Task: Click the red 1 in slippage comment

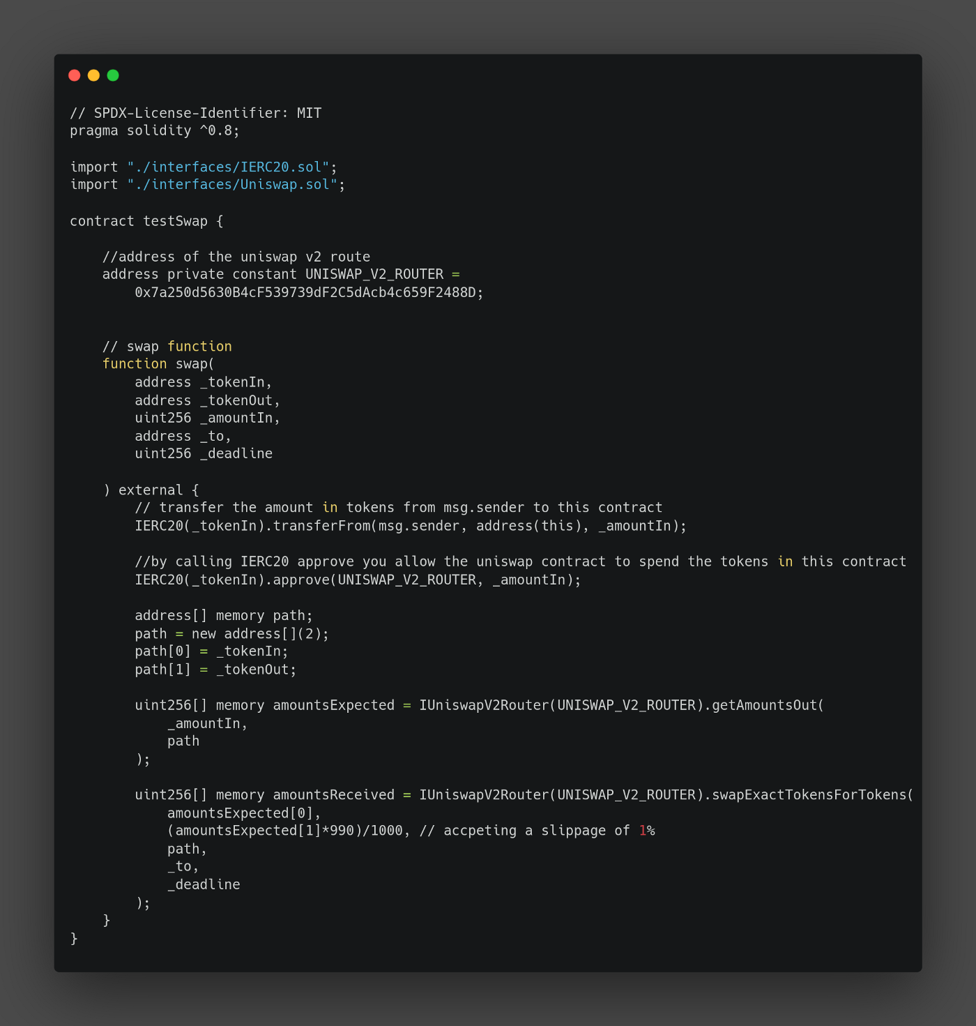Action: [x=642, y=831]
